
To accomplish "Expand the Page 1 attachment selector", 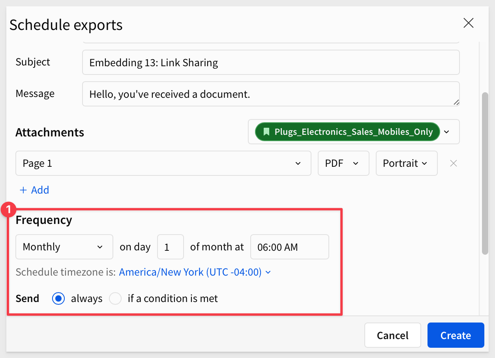I will [163, 163].
